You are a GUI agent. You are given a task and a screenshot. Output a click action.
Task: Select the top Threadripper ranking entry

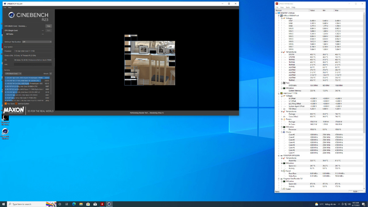pyautogui.click(x=27, y=78)
